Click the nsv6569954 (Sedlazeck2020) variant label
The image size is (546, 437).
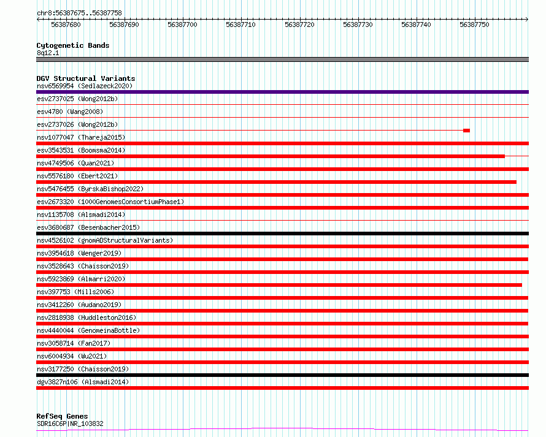85,86
